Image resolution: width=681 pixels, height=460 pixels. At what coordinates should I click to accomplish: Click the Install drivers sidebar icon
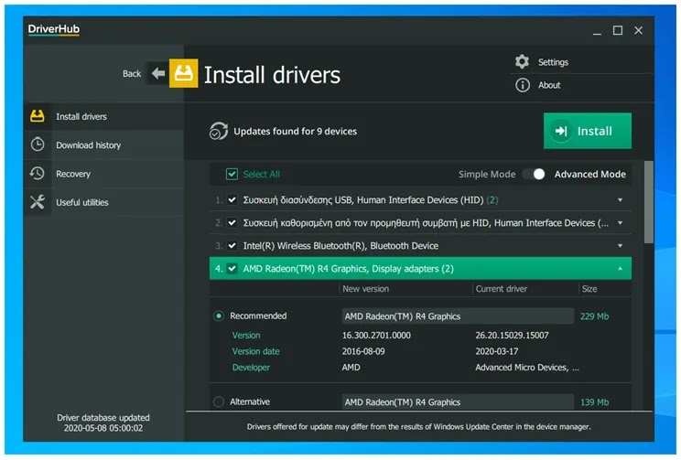38,116
